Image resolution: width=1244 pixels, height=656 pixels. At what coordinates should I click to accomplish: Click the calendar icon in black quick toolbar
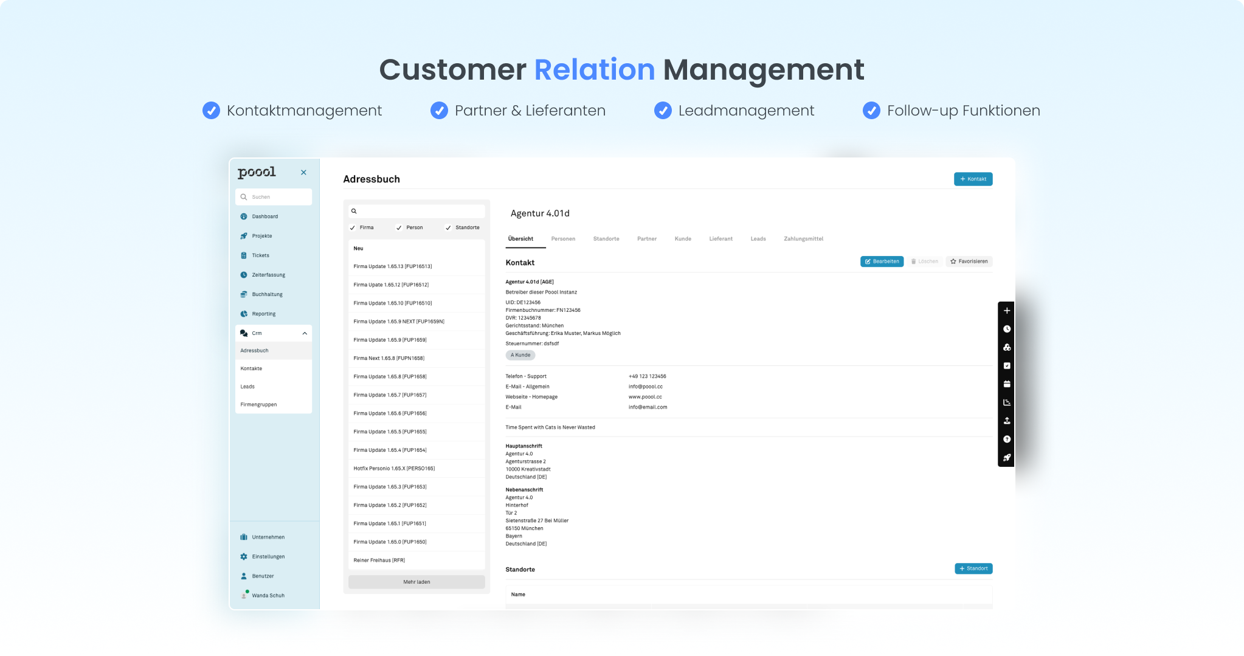pos(1007,384)
